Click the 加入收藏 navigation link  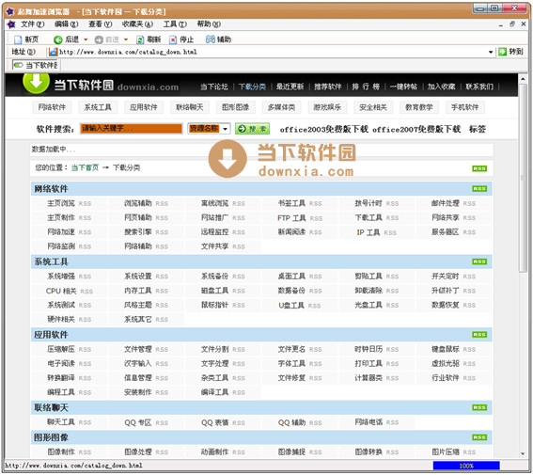pos(441,87)
